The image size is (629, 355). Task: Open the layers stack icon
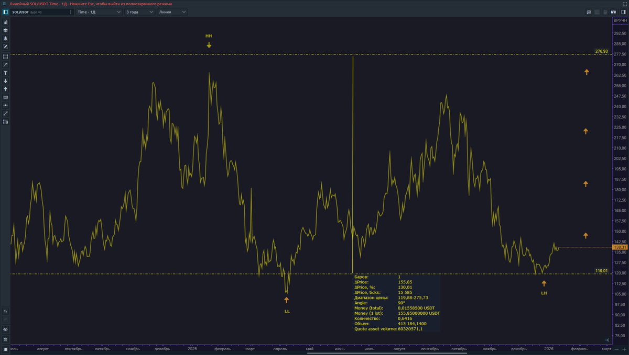[5, 30]
